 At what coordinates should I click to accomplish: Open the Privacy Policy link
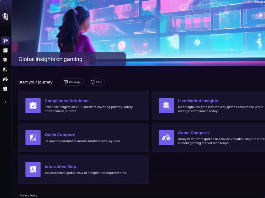(x=28, y=195)
